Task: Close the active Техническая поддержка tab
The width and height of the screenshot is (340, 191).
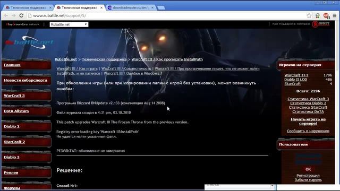Action: (101, 7)
